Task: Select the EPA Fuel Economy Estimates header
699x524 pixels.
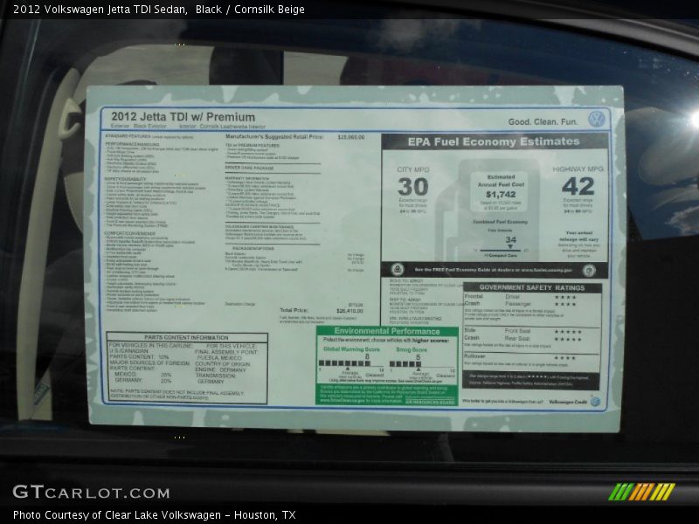Action: [x=493, y=141]
